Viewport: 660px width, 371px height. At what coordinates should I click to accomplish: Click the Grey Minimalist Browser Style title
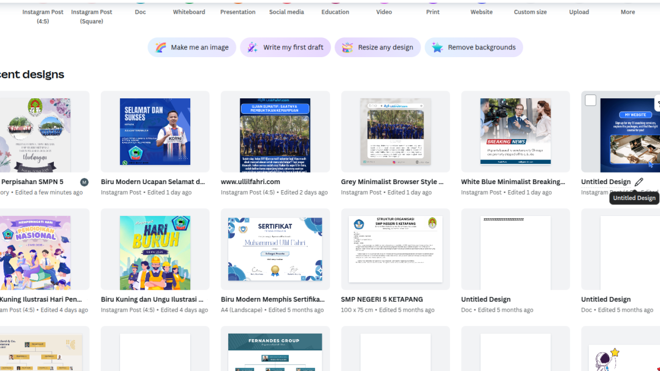(x=392, y=182)
